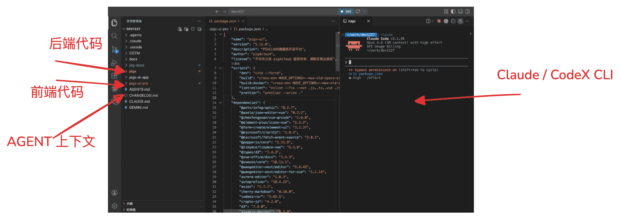Open Source Control view with badge
The height and width of the screenshot is (219, 620).
pyautogui.click(x=114, y=49)
